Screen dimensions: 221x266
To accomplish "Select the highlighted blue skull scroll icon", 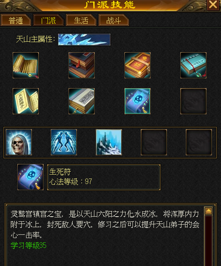I will (x=137, y=101).
